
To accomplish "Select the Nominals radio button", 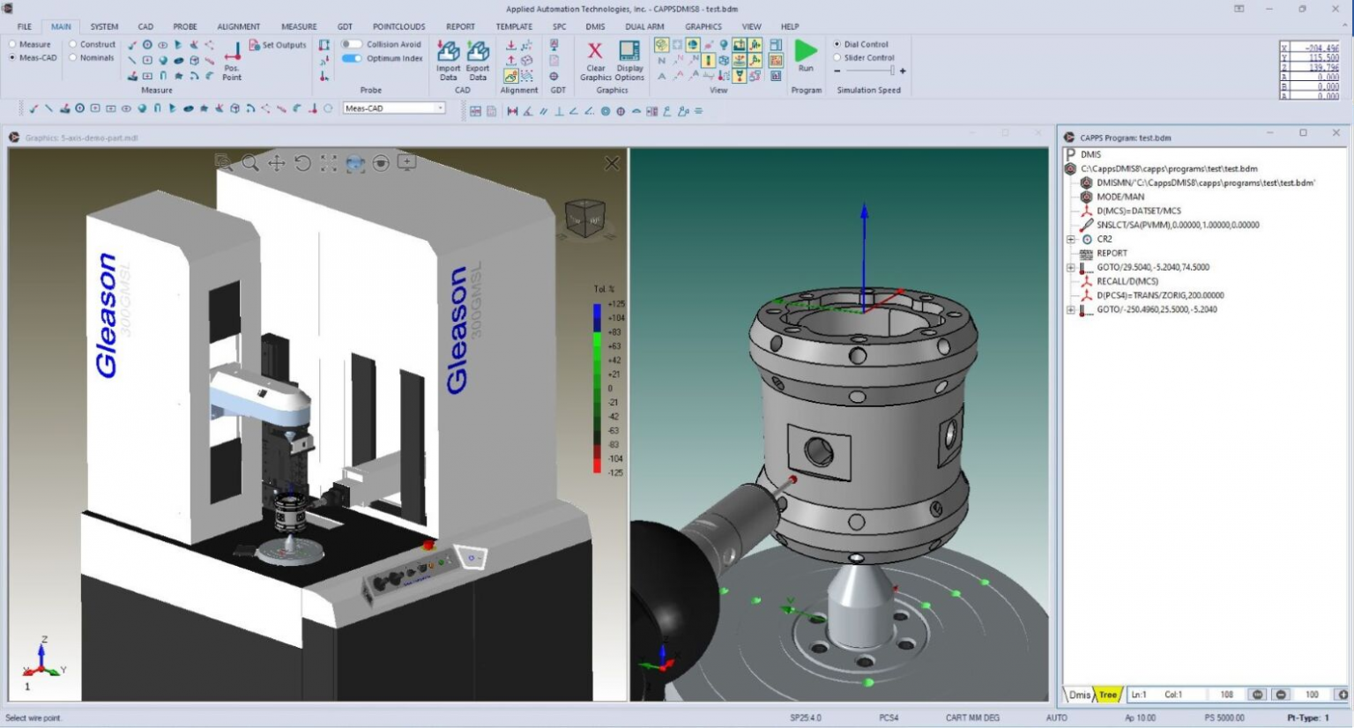I will pos(73,58).
